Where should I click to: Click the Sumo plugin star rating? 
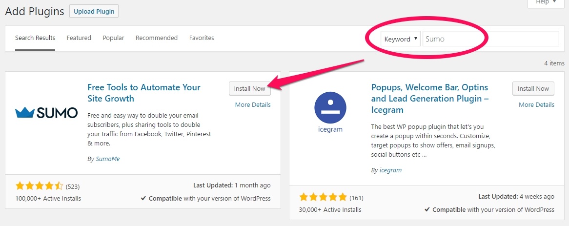(39, 186)
